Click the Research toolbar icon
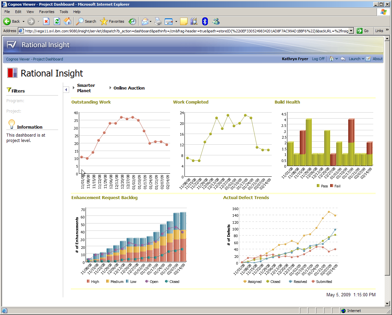392x315 pixels. pos(194,21)
